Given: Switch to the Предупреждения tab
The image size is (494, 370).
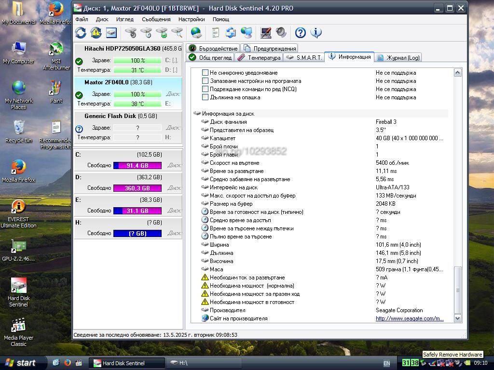Looking at the screenshot, I should pos(270,48).
